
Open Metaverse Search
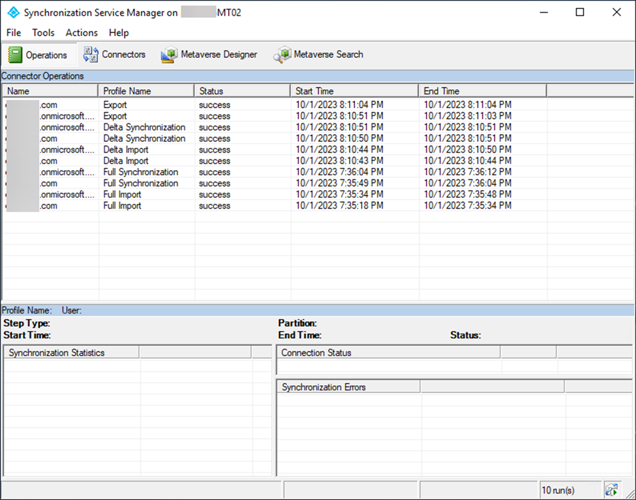(318, 55)
